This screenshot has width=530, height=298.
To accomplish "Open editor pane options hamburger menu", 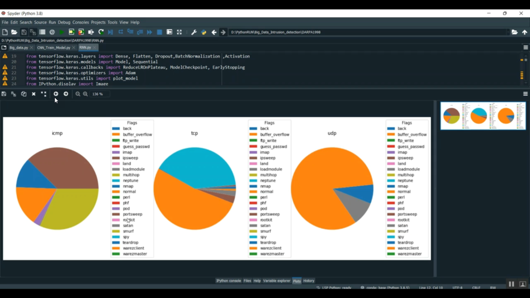I will (525, 47).
